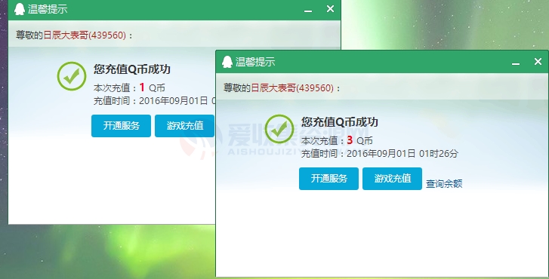The height and width of the screenshot is (279, 549).
Task: Click green checkmark icon in back dialog
Action: (x=72, y=76)
